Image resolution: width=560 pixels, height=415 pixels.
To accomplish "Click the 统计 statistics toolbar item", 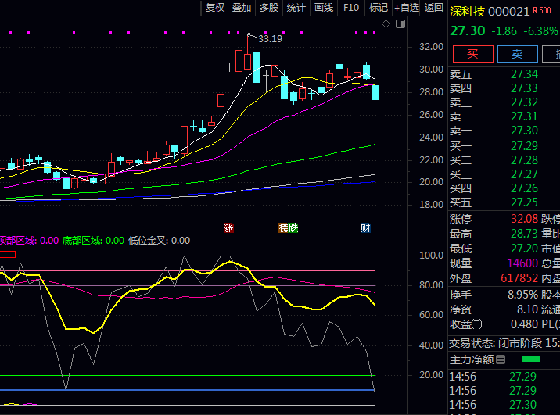I will (296, 8).
